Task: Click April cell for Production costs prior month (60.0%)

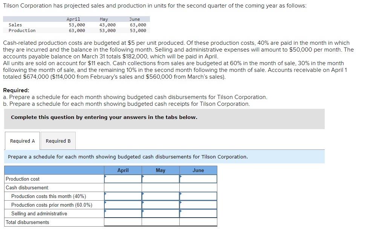Action: 123,205
